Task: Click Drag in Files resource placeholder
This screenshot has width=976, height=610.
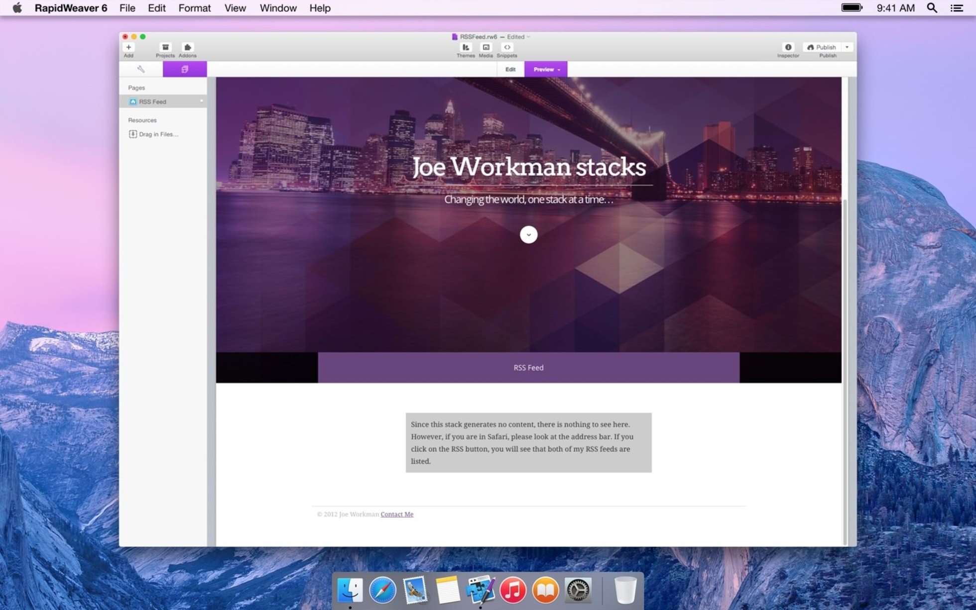Action: 153,134
